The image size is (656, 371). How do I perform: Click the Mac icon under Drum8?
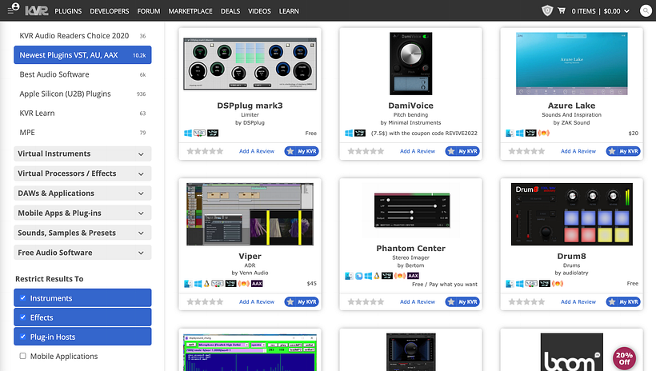click(x=510, y=284)
